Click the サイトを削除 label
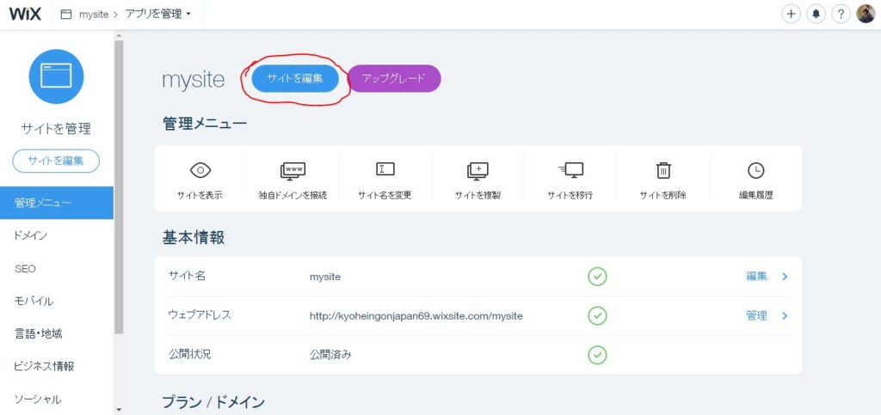 click(663, 196)
